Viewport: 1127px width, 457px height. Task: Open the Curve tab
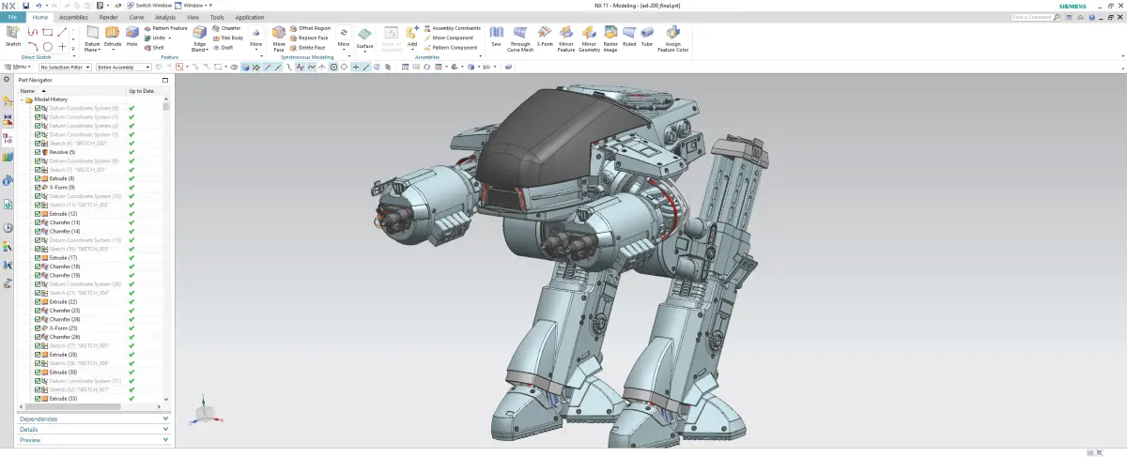click(137, 17)
